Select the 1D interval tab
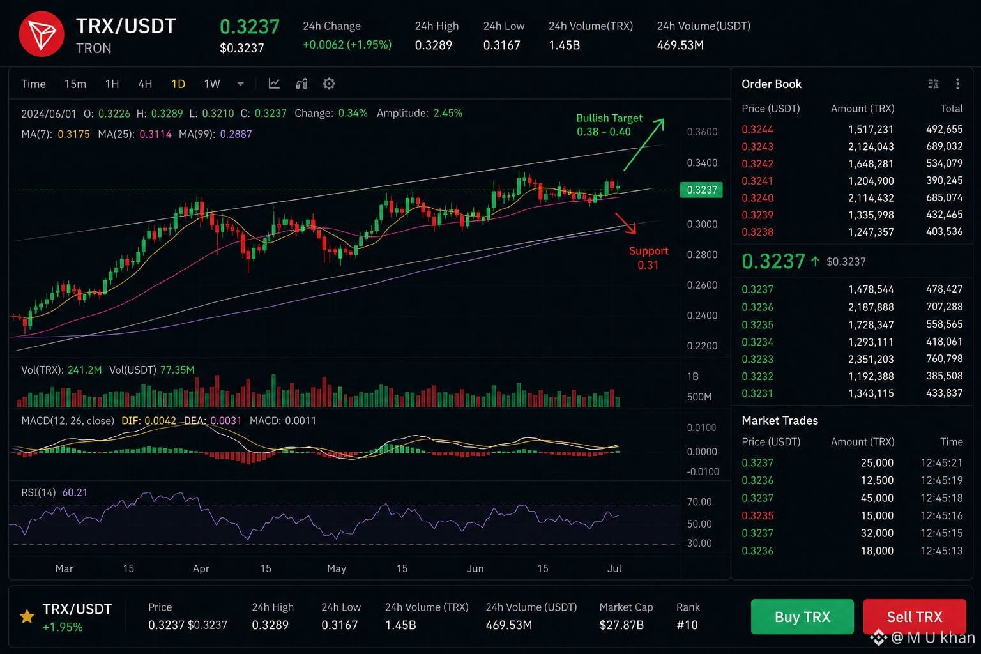Image resolution: width=981 pixels, height=654 pixels. click(x=178, y=84)
